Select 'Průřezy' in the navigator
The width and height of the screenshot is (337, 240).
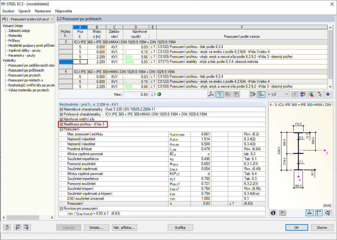[x=14, y=41]
